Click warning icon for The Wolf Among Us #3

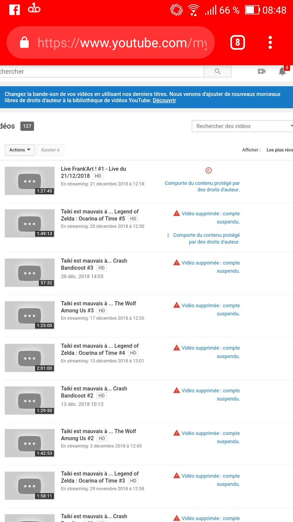[177, 305]
